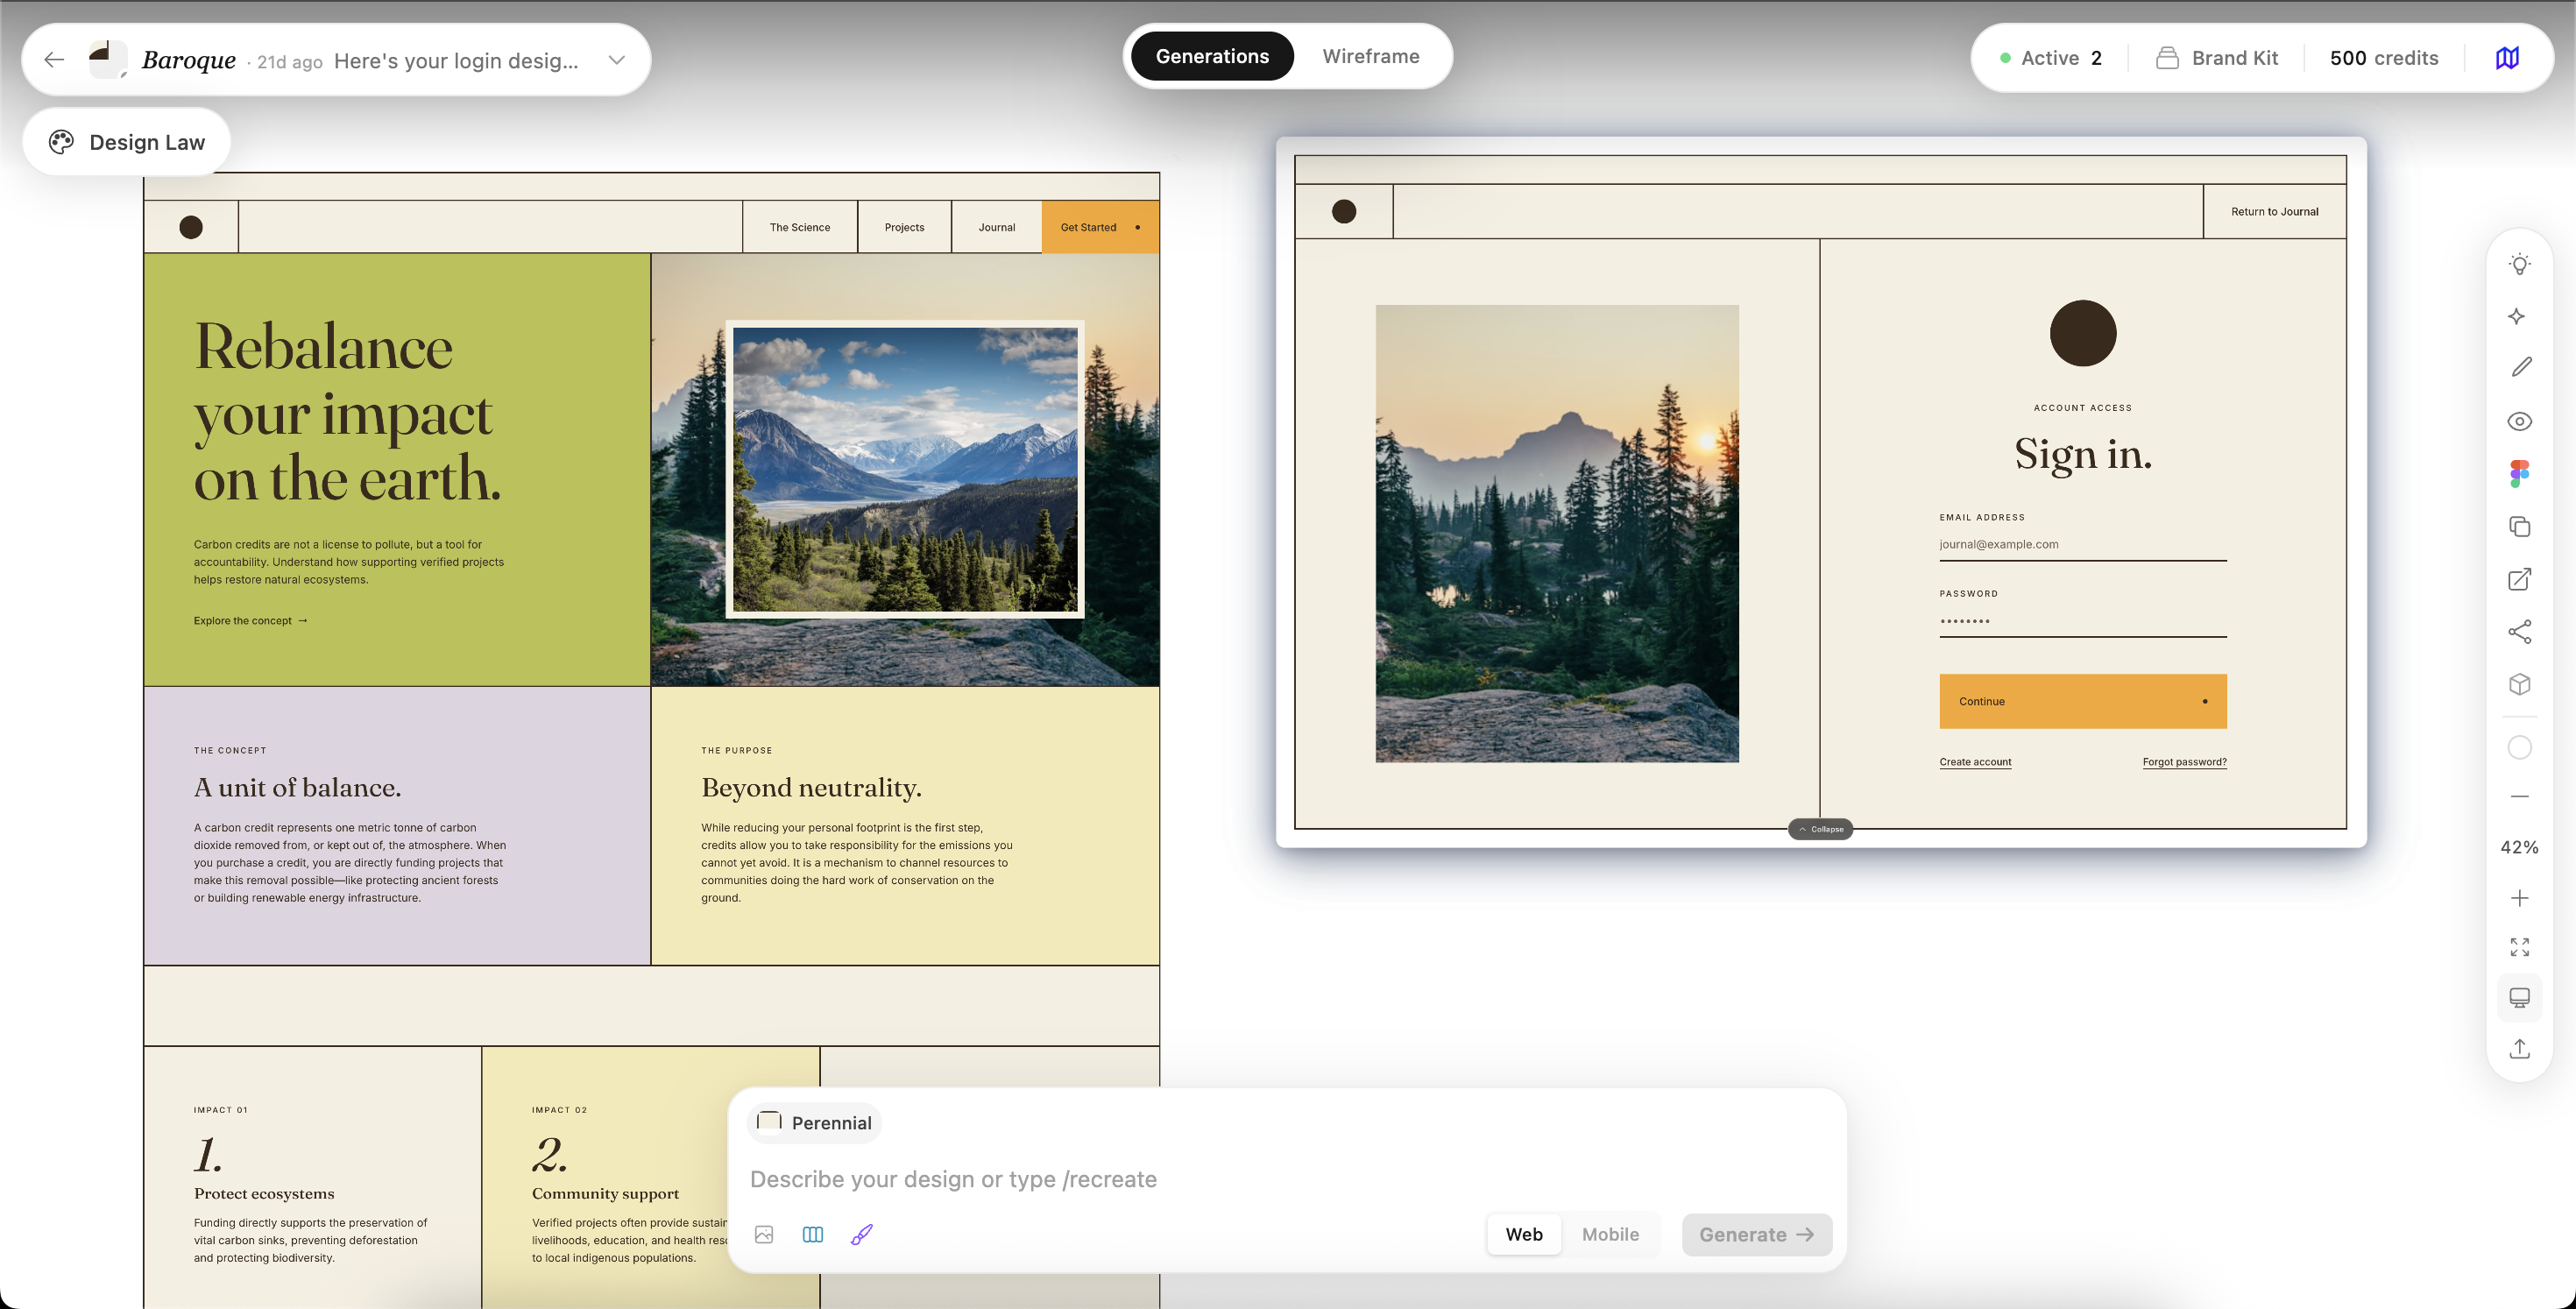This screenshot has width=2576, height=1309.
Task: Open the map icon in top bar
Action: pos(2507,58)
